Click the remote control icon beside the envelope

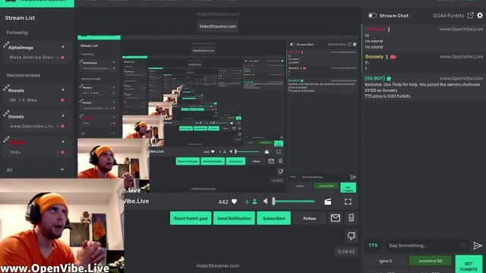(x=351, y=218)
